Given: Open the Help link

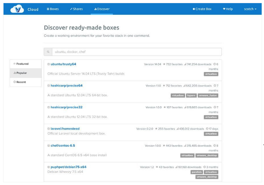Looking at the screenshot, I should [228, 9].
